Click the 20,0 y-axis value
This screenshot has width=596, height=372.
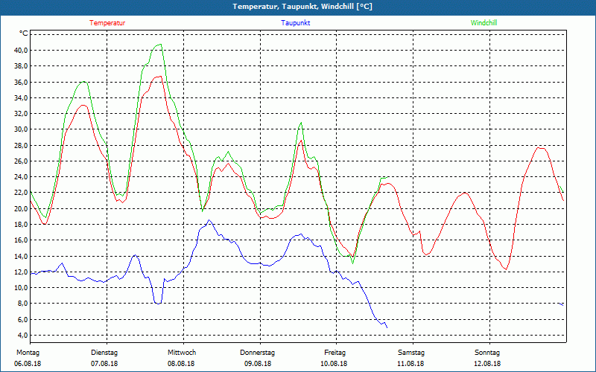20,208
